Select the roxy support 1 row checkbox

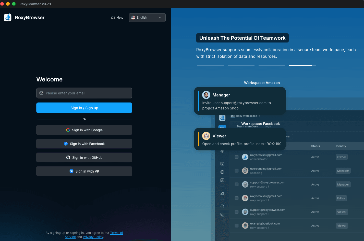click(x=237, y=185)
